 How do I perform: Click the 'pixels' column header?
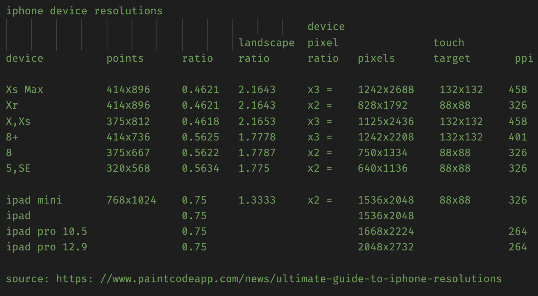[376, 58]
